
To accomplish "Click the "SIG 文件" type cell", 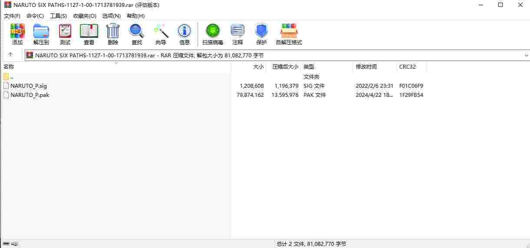I will pyautogui.click(x=314, y=86).
